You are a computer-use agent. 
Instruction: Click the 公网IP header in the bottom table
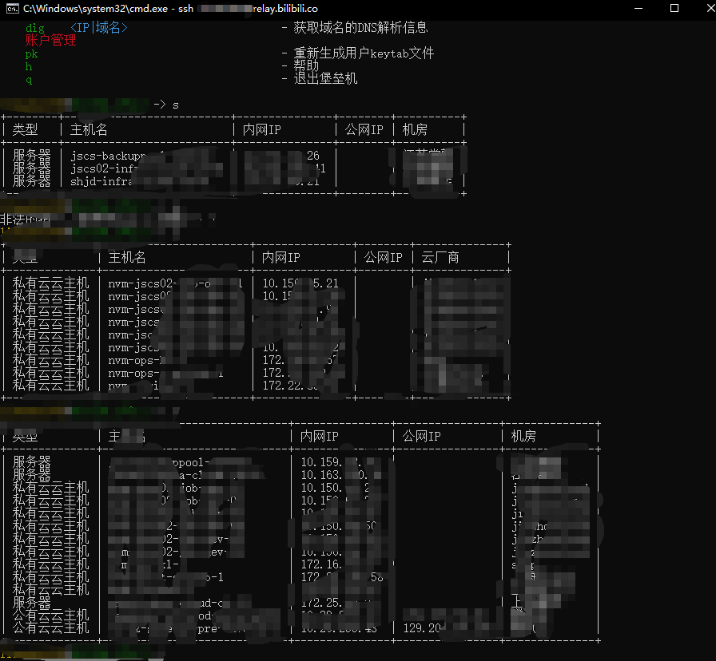click(x=421, y=436)
